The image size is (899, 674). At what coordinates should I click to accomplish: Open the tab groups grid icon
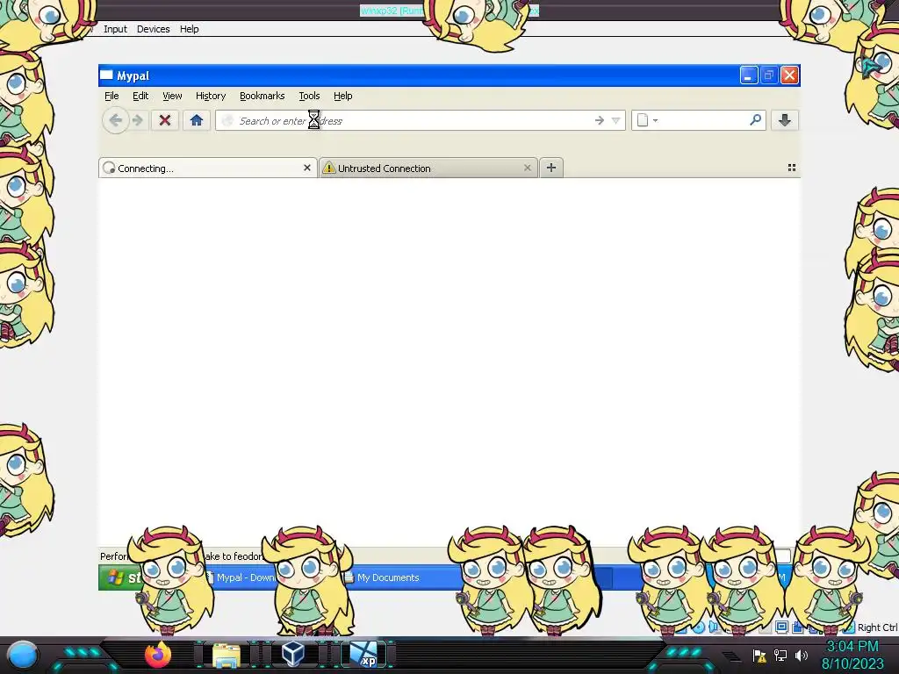tap(792, 168)
